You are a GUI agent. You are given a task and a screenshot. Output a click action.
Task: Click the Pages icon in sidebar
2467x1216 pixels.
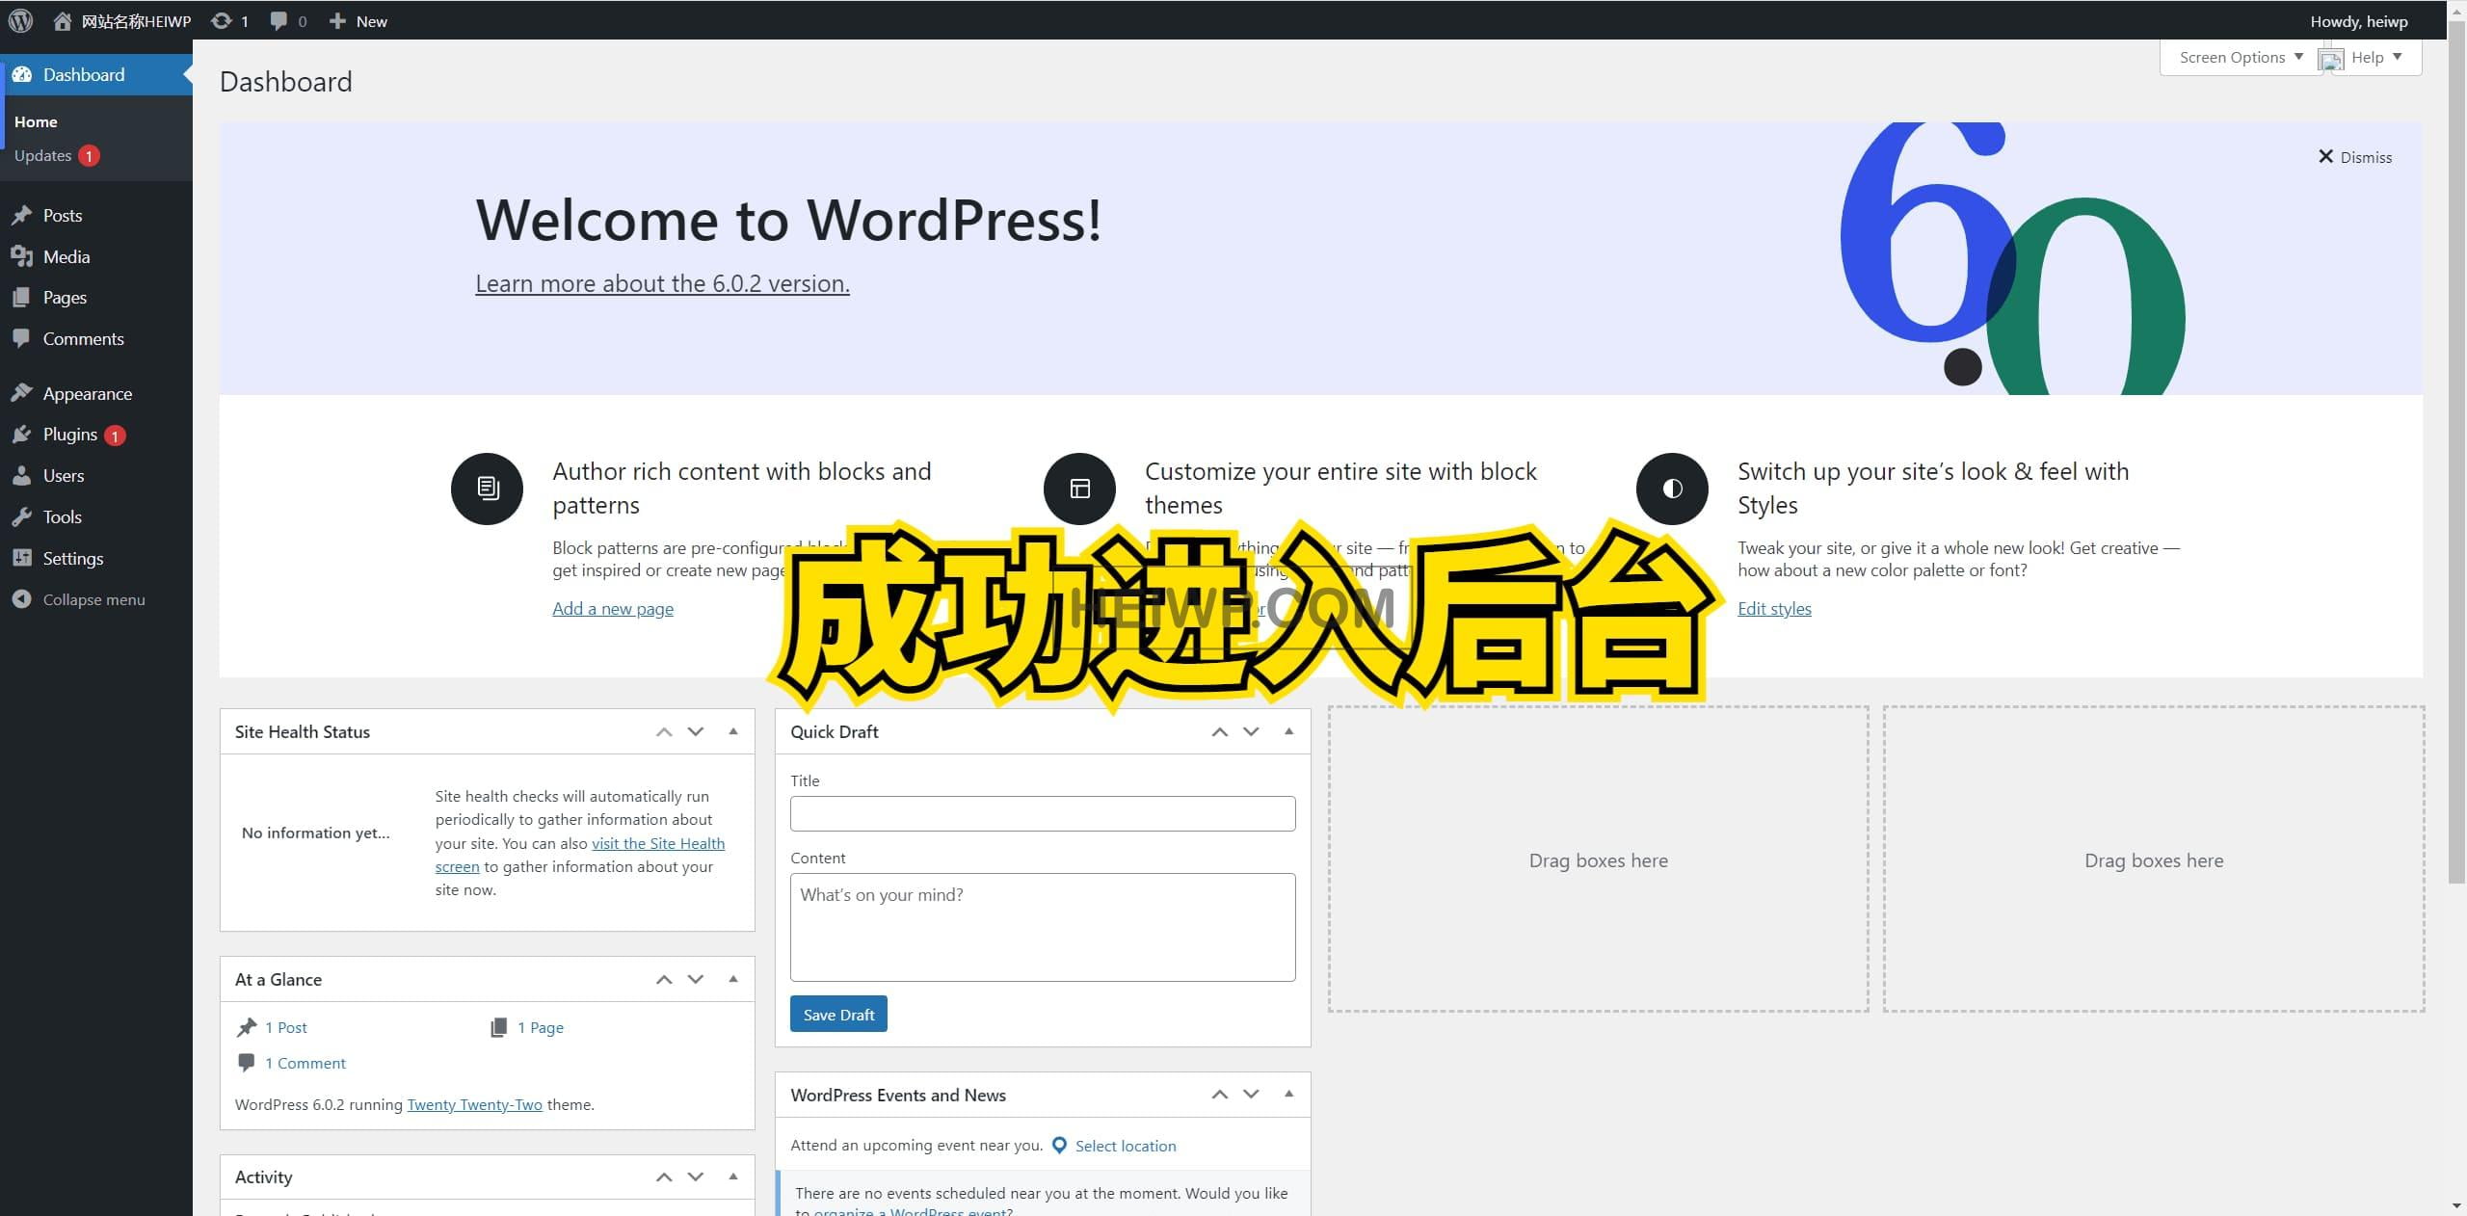pyautogui.click(x=22, y=297)
